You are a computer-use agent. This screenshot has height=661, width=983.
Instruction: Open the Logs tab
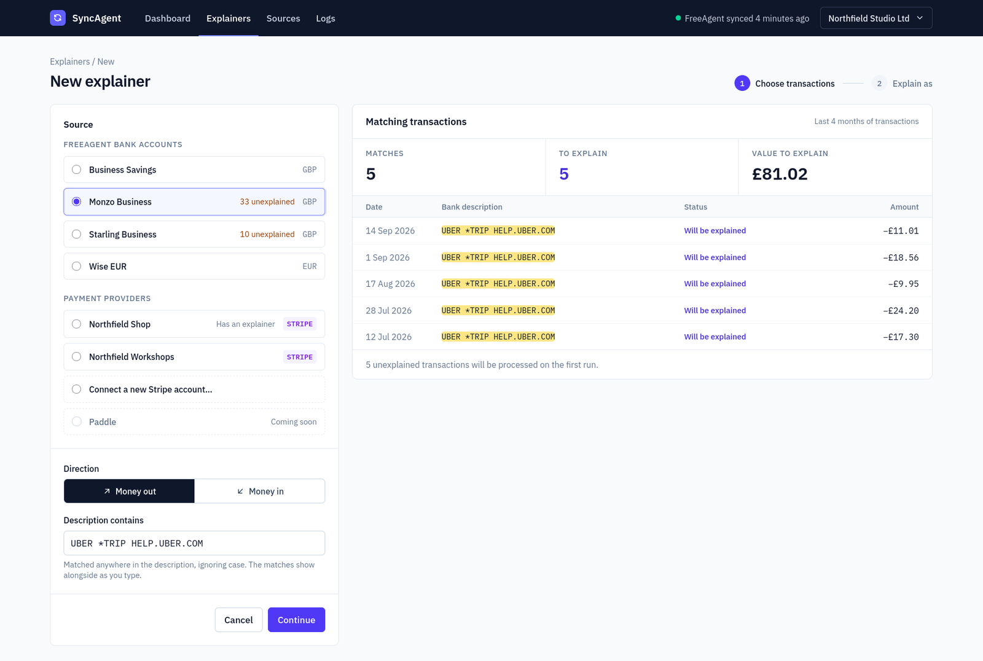pos(326,18)
